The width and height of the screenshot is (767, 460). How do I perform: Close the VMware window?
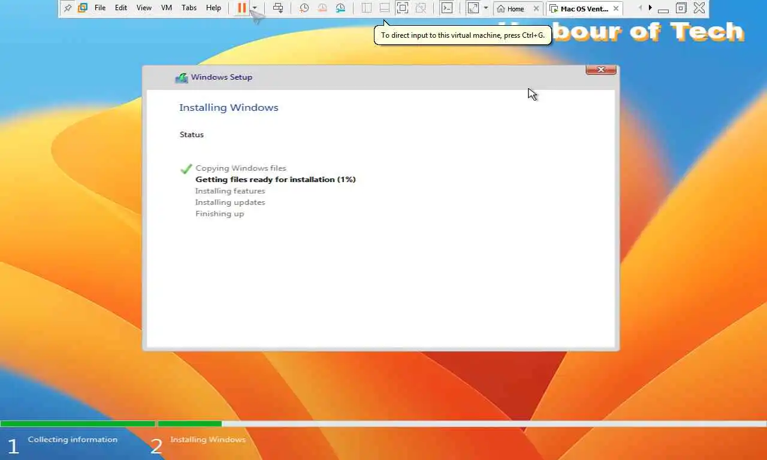pyautogui.click(x=699, y=8)
